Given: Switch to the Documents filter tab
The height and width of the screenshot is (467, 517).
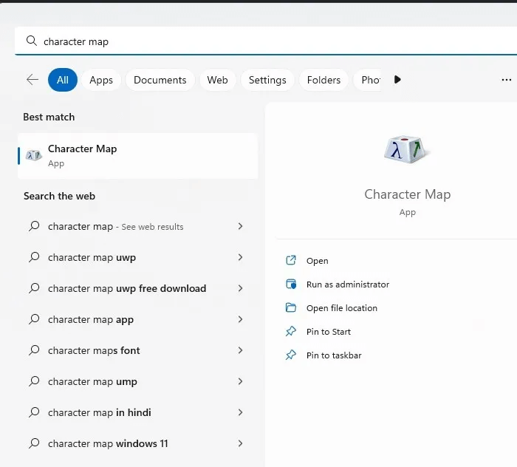Looking at the screenshot, I should pyautogui.click(x=160, y=80).
